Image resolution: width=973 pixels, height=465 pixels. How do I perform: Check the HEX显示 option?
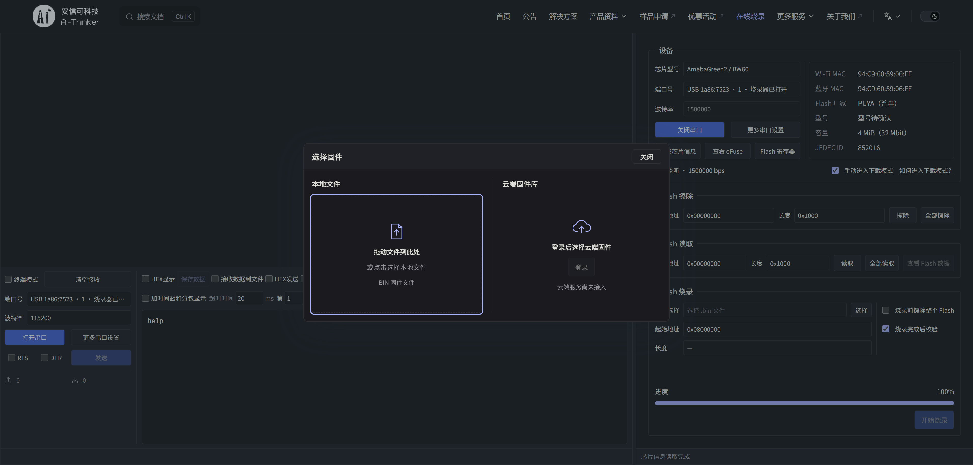(x=146, y=279)
